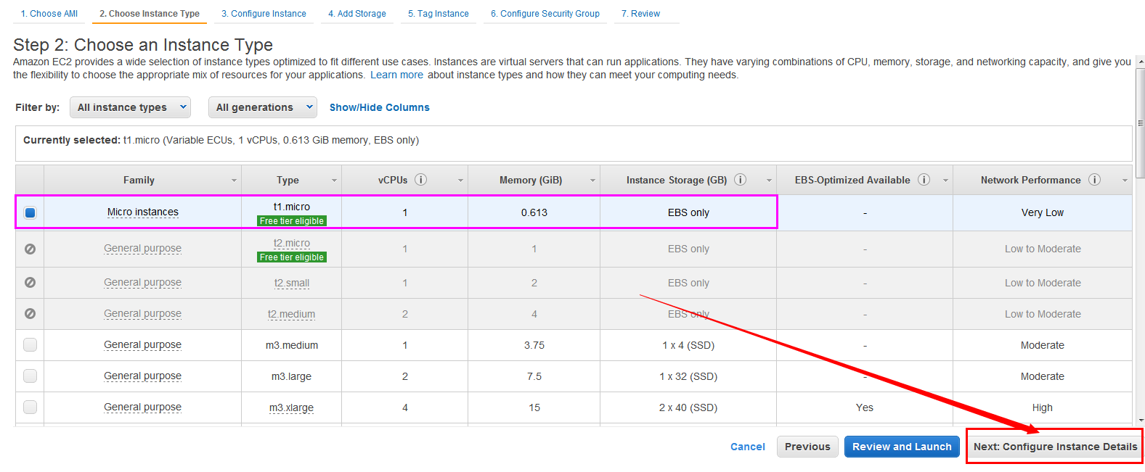Click the t2.micro type link
Image resolution: width=1145 pixels, height=472 pixels.
click(292, 243)
